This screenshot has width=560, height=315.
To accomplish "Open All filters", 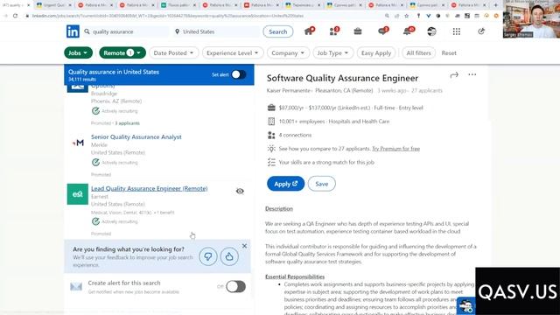I will tap(418, 52).
